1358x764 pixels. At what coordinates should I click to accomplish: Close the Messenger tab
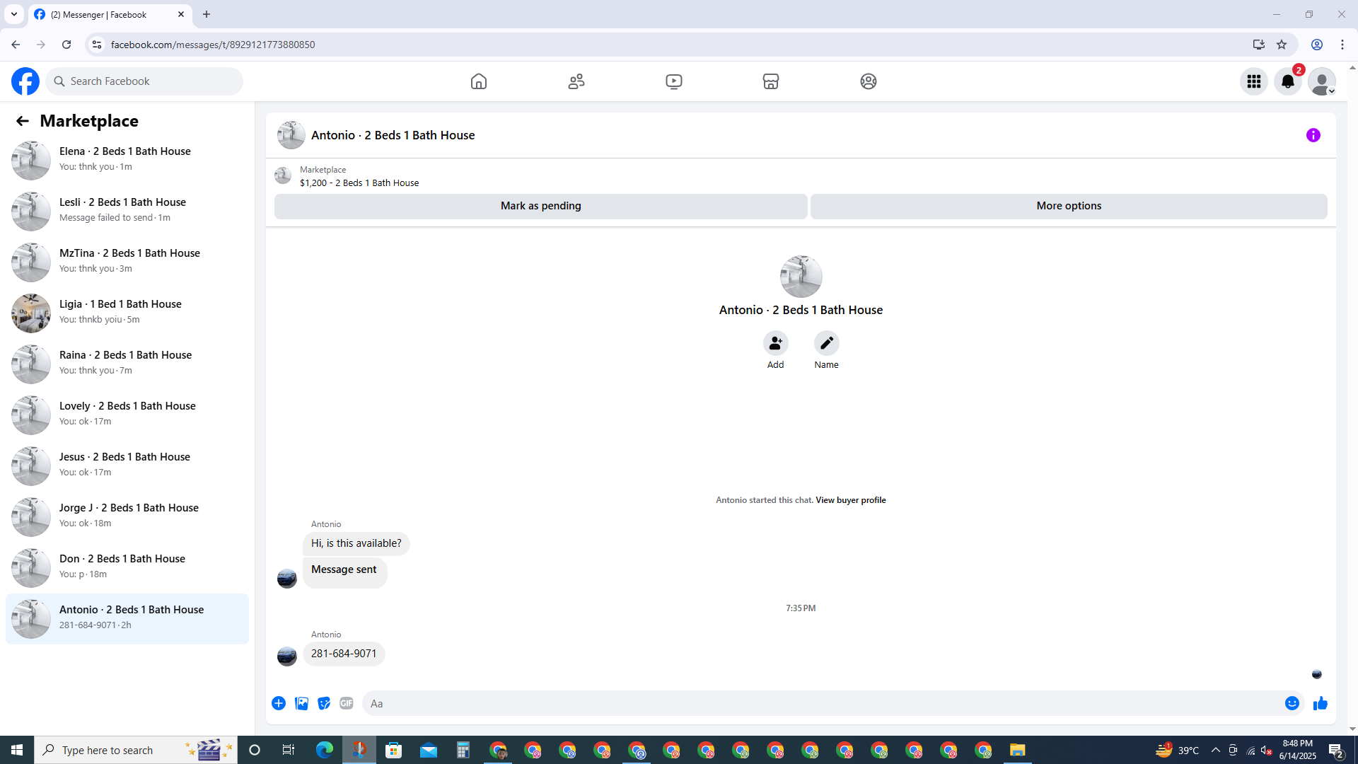pos(181,14)
